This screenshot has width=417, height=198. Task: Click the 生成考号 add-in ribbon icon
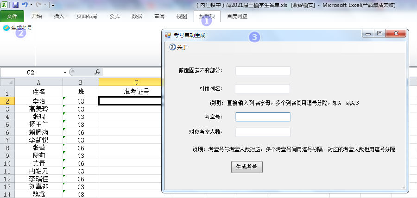(6, 28)
